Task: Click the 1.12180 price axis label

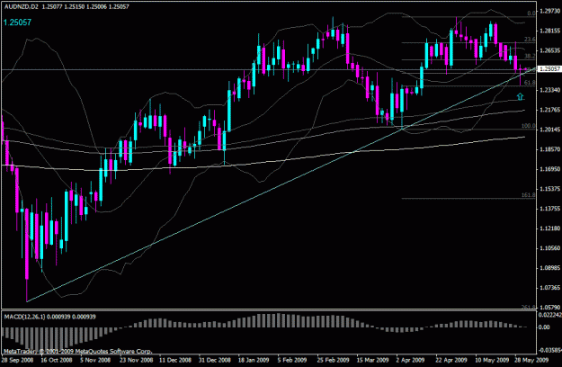Action: (x=549, y=228)
